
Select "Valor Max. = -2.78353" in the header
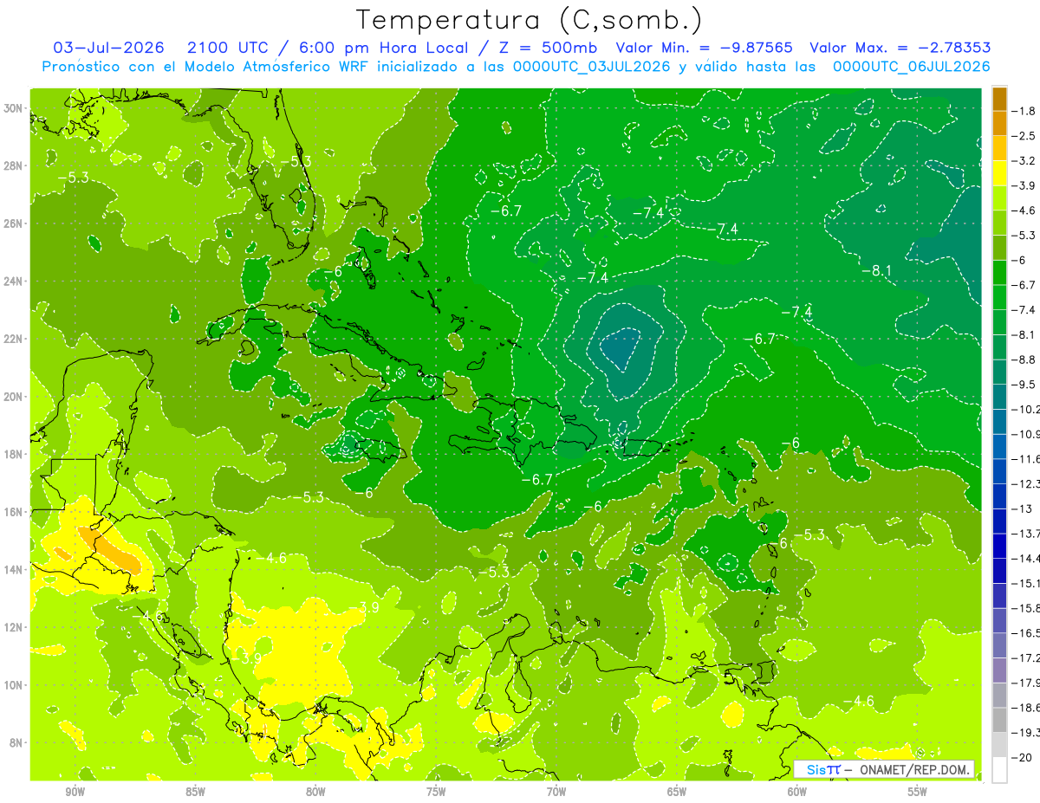point(900,48)
